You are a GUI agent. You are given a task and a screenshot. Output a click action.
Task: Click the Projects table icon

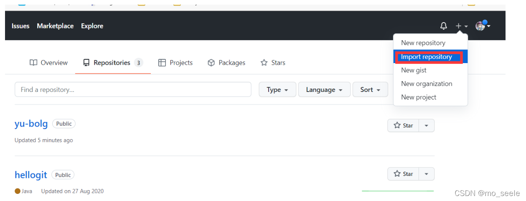162,63
